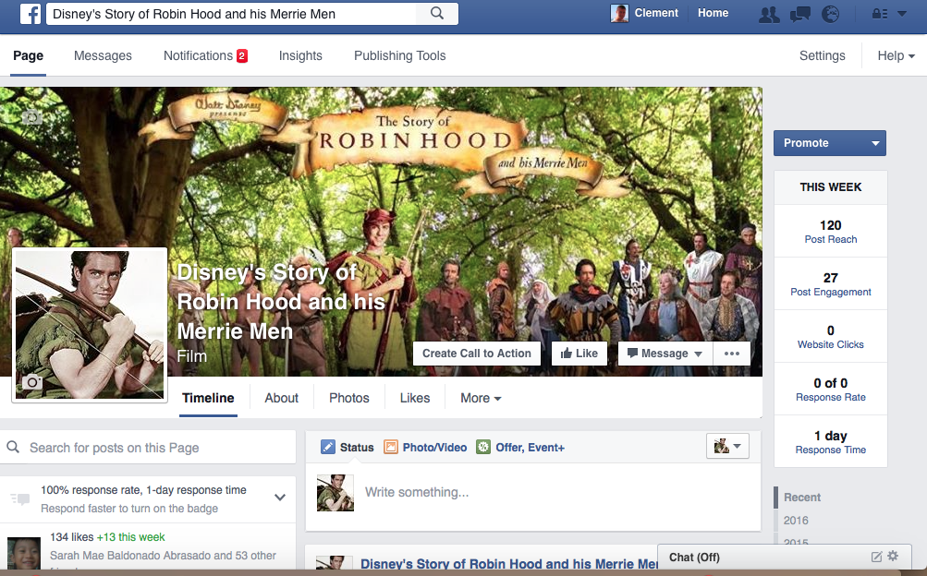Switch to the Page tab

tap(29, 55)
